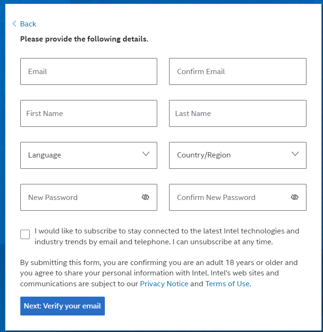Focus the Email input field
Viewport: 323px width, 332px height.
pyautogui.click(x=88, y=72)
